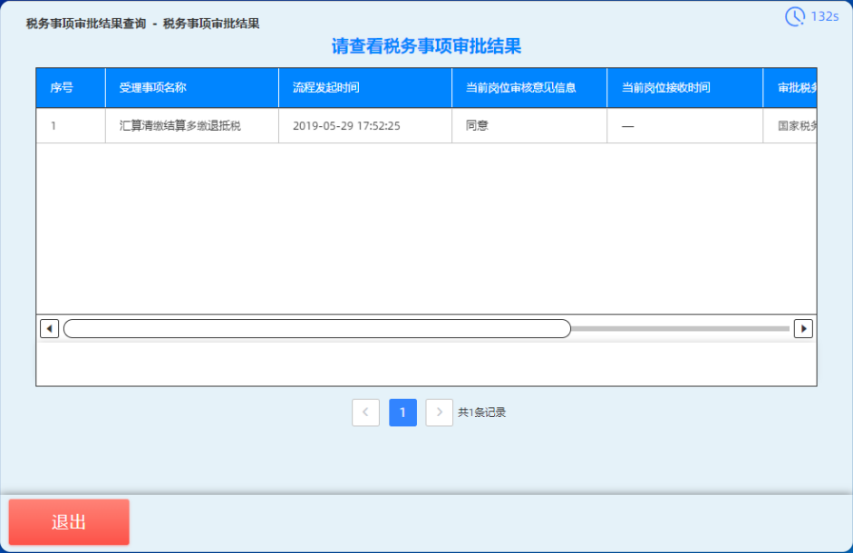
Task: Click the 请查看税务事项审批结果 page title
Action: point(426,47)
